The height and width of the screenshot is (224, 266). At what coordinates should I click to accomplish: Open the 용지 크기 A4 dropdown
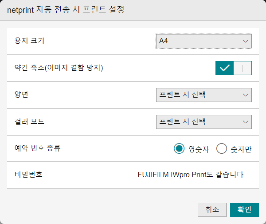tap(203, 41)
